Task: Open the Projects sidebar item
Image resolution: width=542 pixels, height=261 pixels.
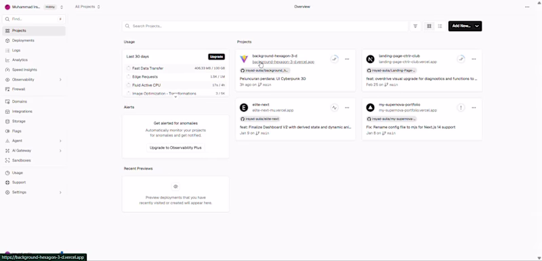Action: pyautogui.click(x=33, y=30)
